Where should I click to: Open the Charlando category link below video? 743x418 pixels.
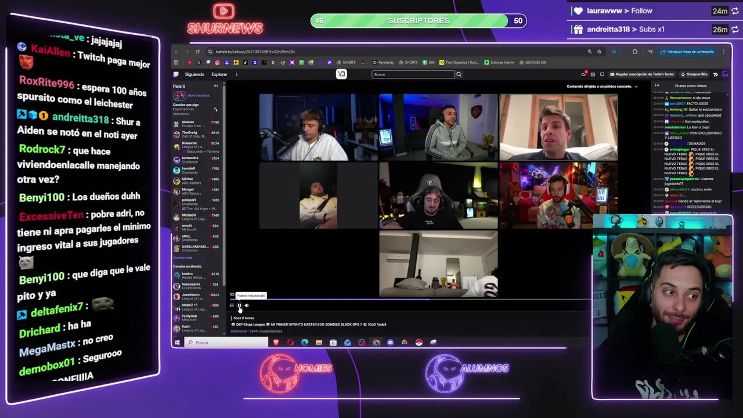[239, 331]
